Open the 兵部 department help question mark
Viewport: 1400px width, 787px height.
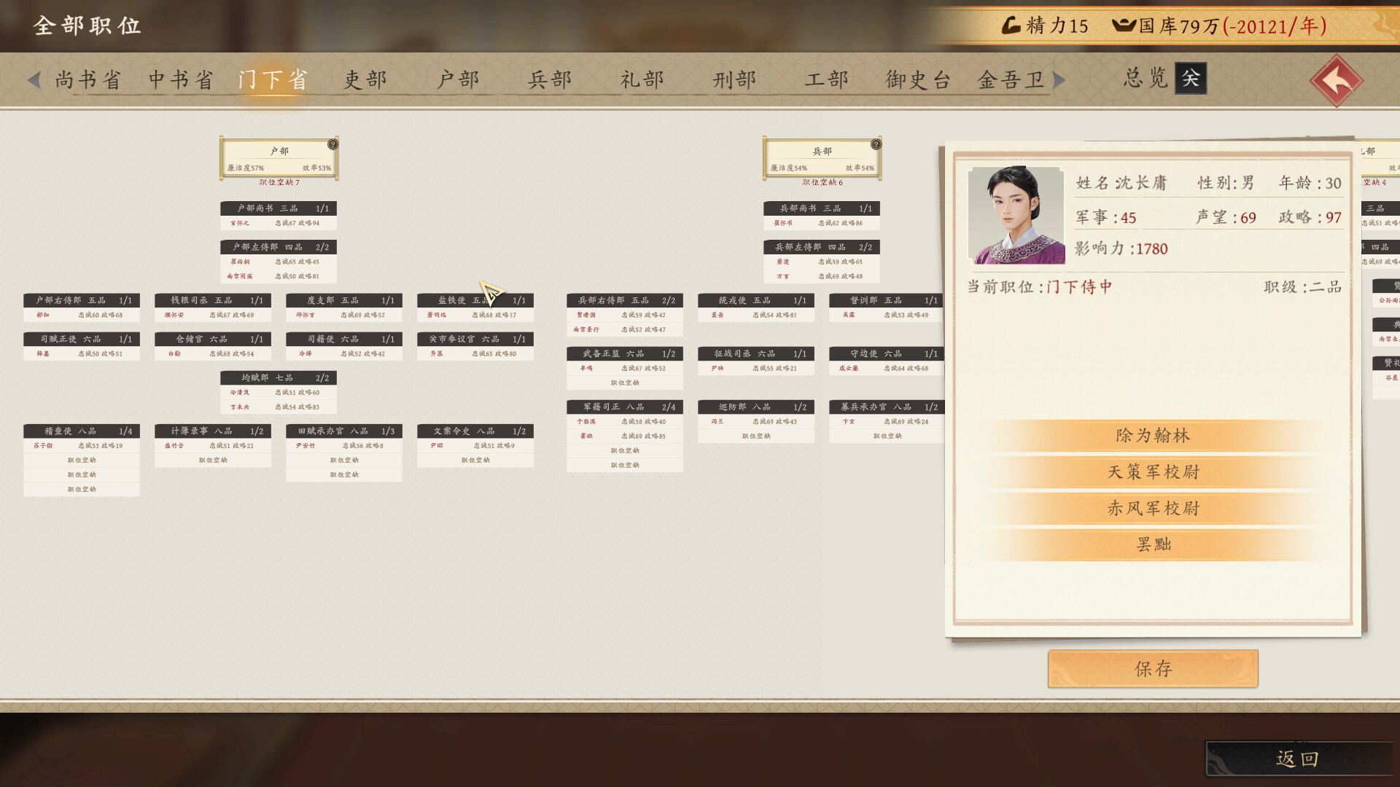876,144
